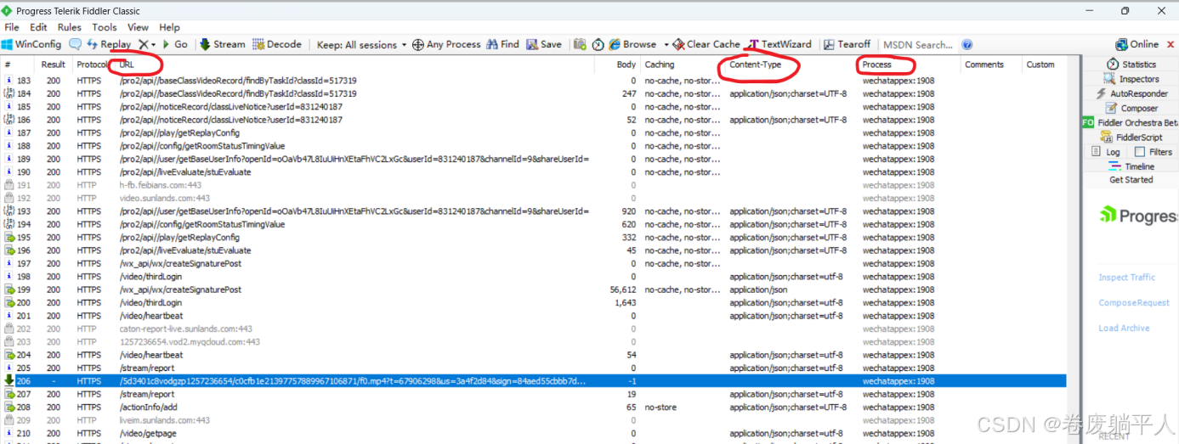Click the Comments column header
The height and width of the screenshot is (444, 1179).
(x=991, y=65)
